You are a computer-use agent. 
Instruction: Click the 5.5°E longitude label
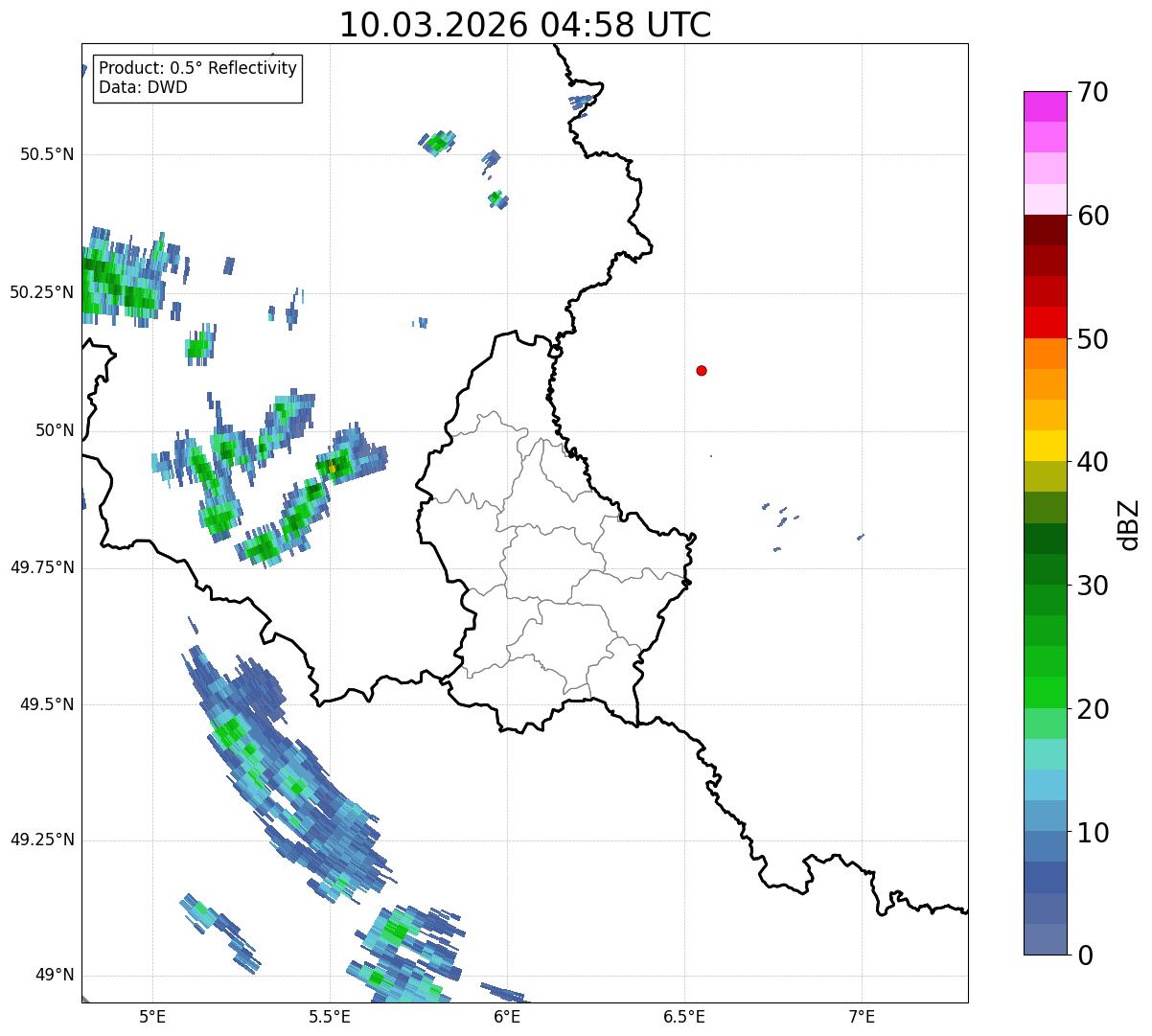(330, 1016)
